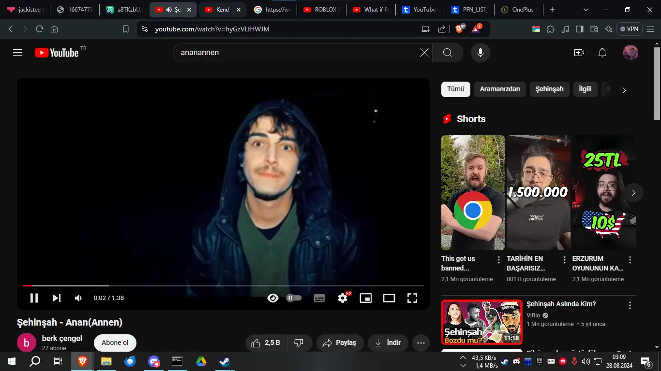This screenshot has width=661, height=371.
Task: Open options for 'Şehinşah Aslında Kim?' video
Action: click(630, 305)
